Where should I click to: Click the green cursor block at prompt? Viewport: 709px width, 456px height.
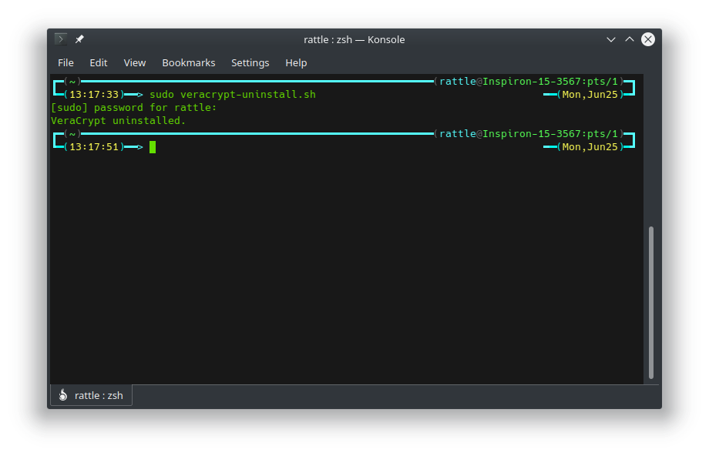tap(153, 147)
